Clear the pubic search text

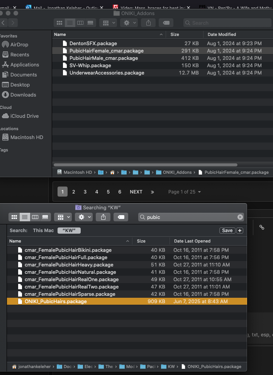(x=240, y=217)
